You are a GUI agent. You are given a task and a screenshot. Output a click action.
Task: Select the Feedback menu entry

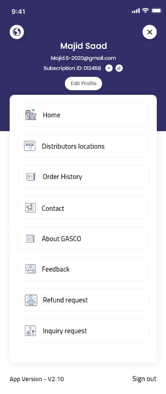coord(83,269)
